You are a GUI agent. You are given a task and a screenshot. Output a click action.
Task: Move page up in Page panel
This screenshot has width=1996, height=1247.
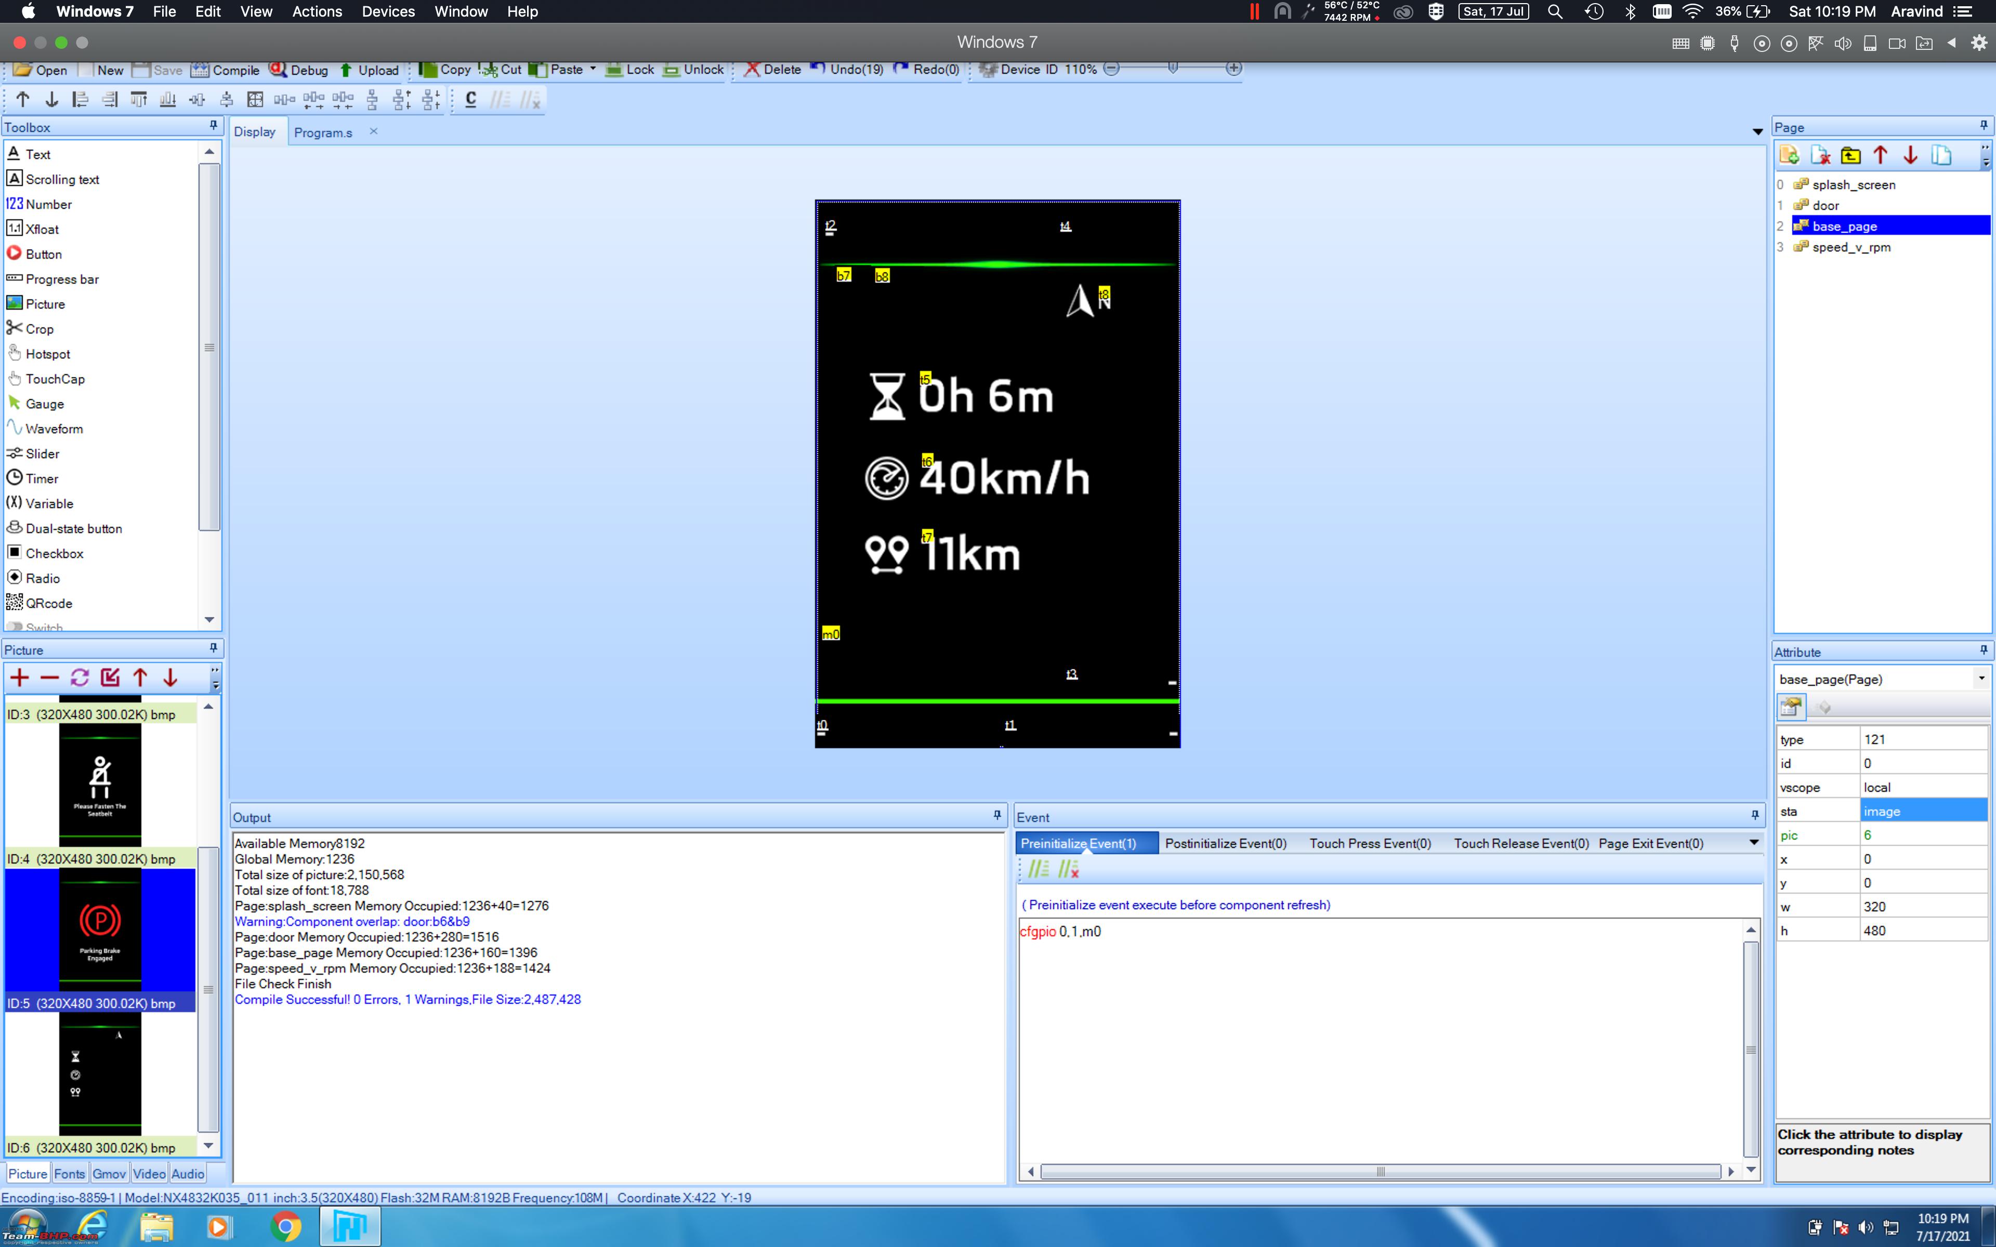(1881, 155)
